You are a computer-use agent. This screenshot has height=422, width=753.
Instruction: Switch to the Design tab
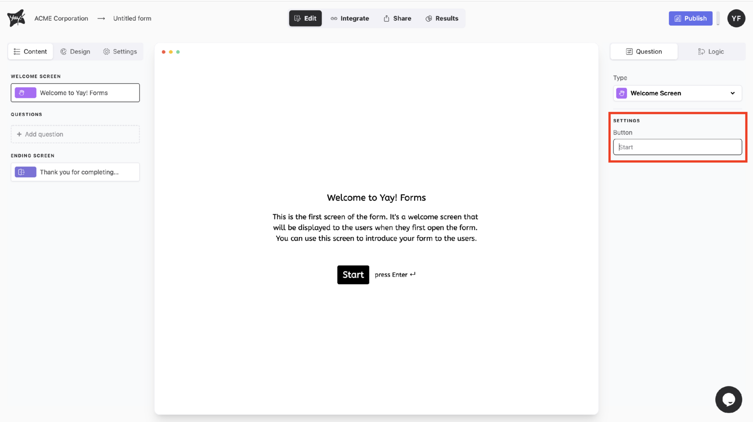75,52
